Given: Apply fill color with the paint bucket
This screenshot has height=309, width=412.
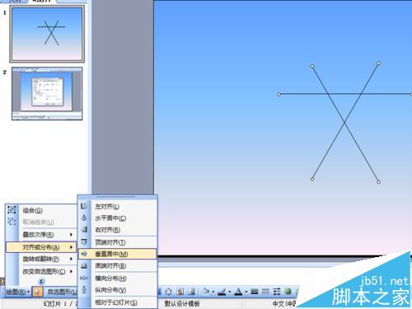Looking at the screenshot, I should [x=206, y=292].
